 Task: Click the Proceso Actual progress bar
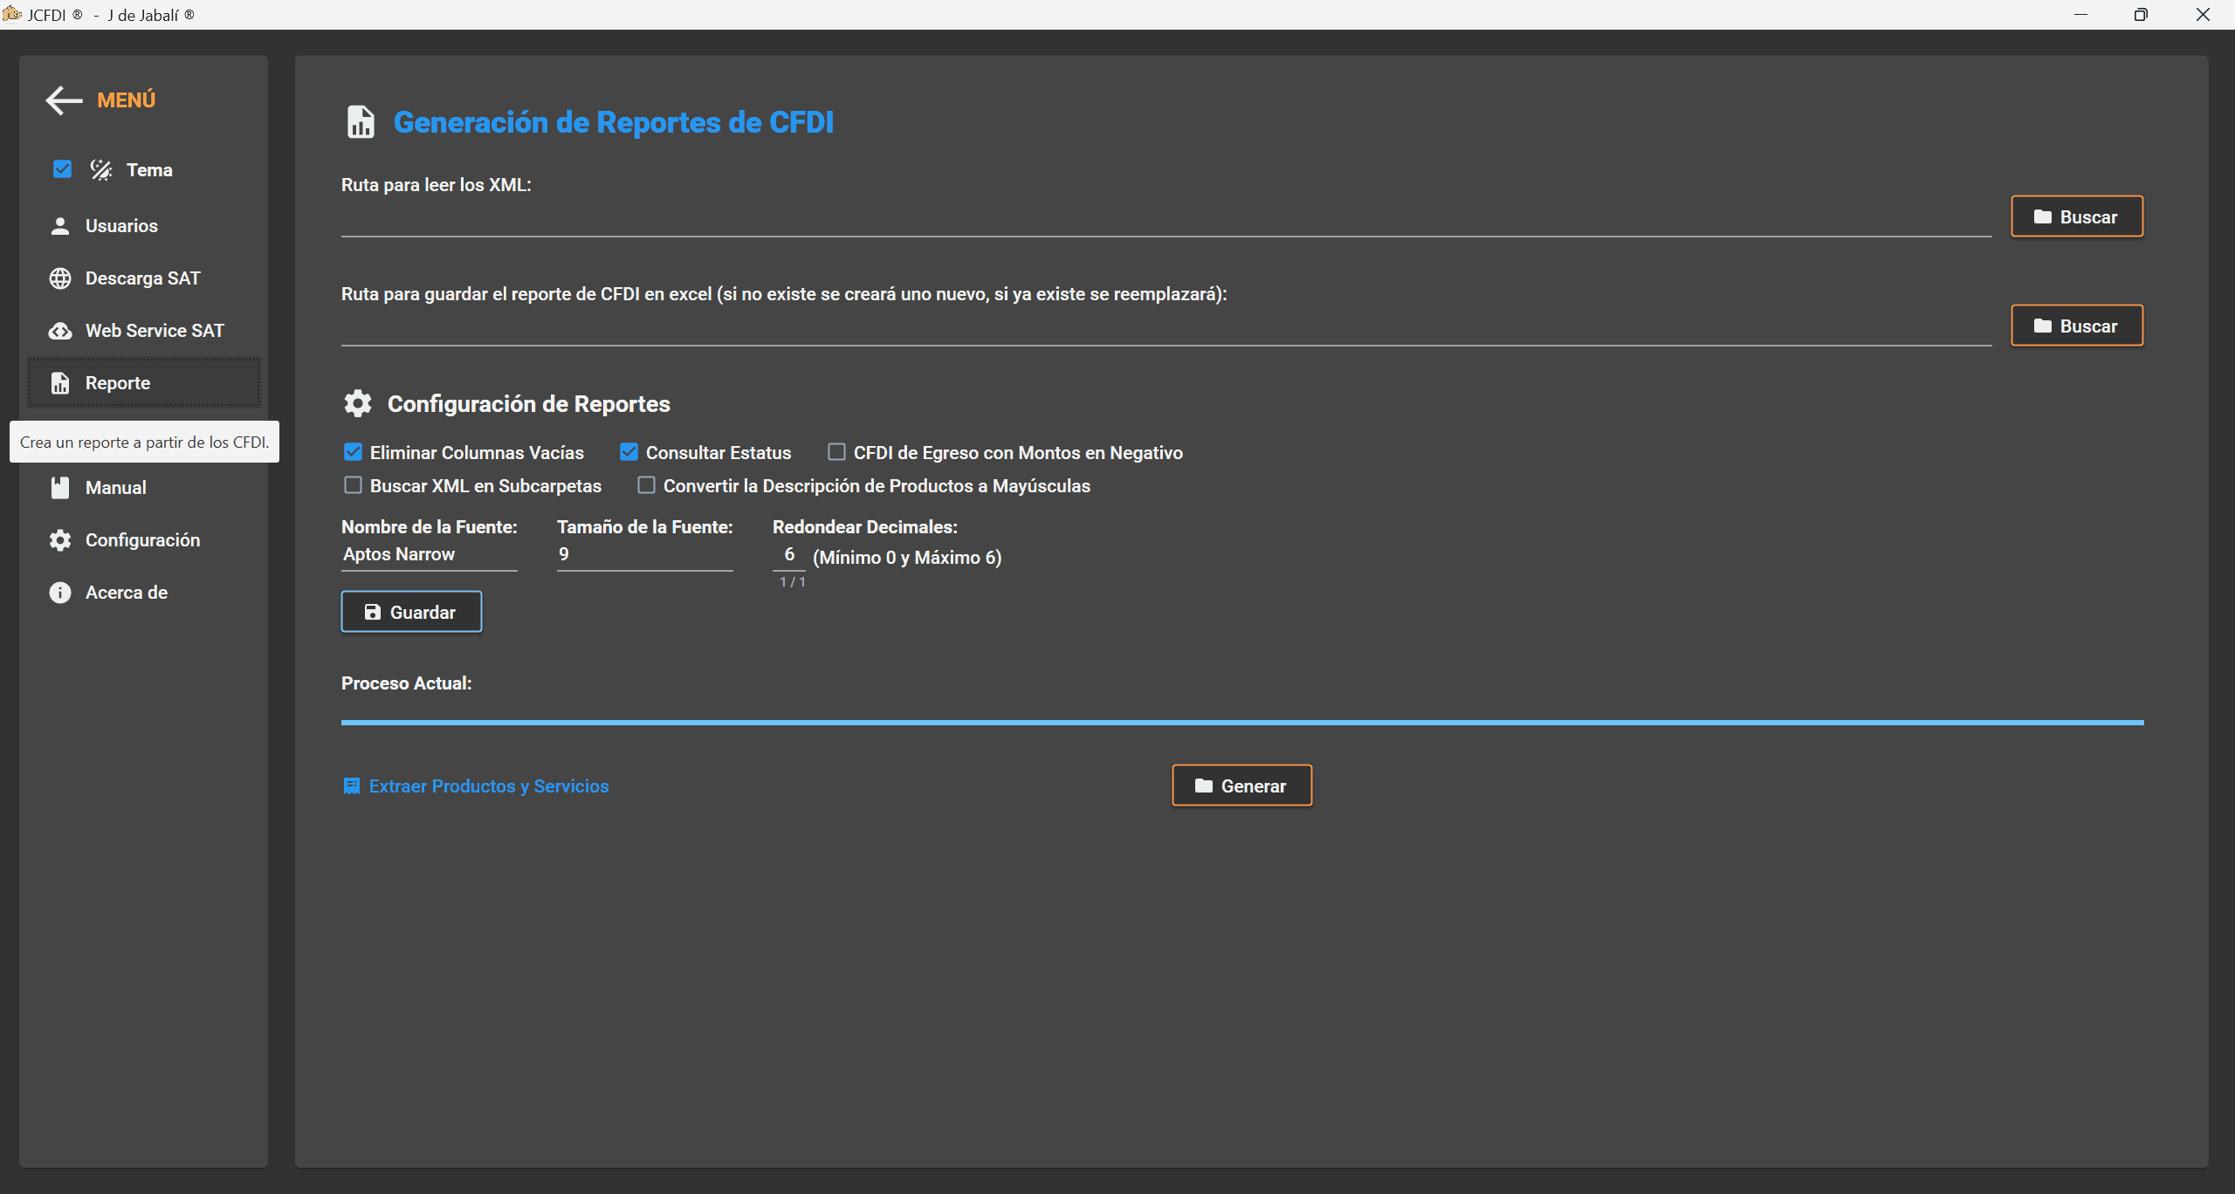(x=1241, y=723)
